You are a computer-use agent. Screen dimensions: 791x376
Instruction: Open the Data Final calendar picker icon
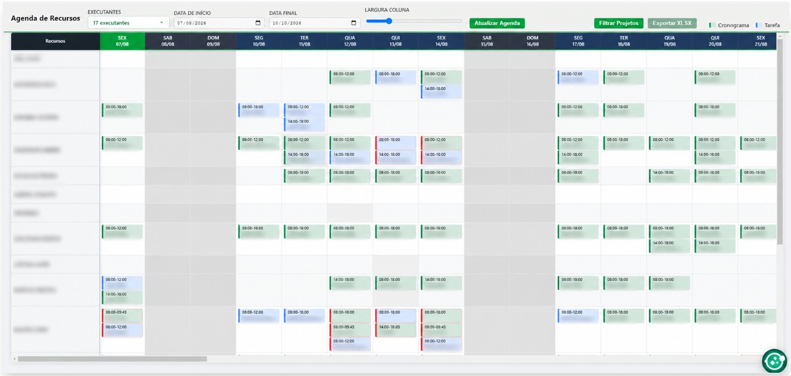[354, 23]
